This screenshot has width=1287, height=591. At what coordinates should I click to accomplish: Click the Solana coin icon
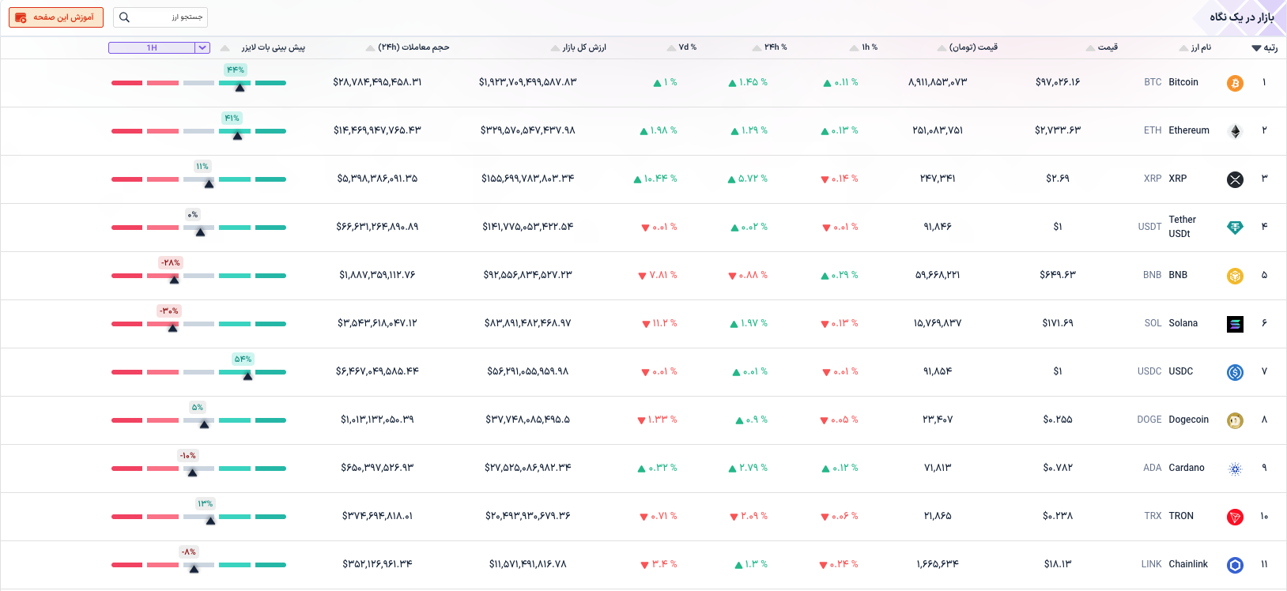[x=1235, y=324]
